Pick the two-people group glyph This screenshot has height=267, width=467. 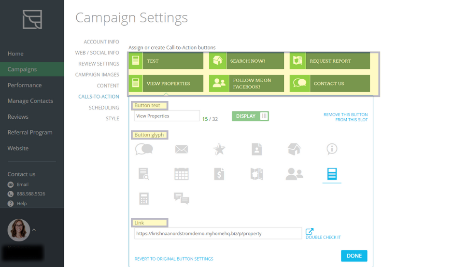294,174
